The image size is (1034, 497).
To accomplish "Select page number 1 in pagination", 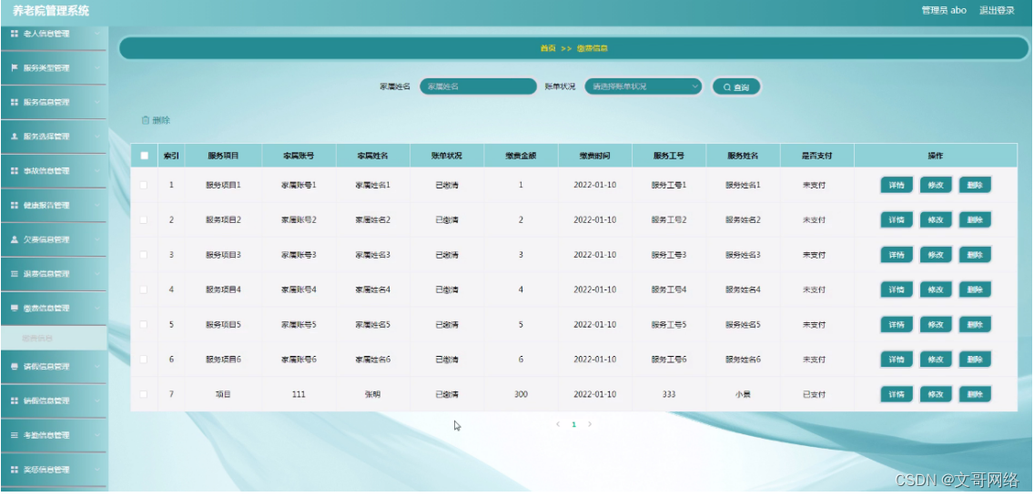I will click(573, 424).
